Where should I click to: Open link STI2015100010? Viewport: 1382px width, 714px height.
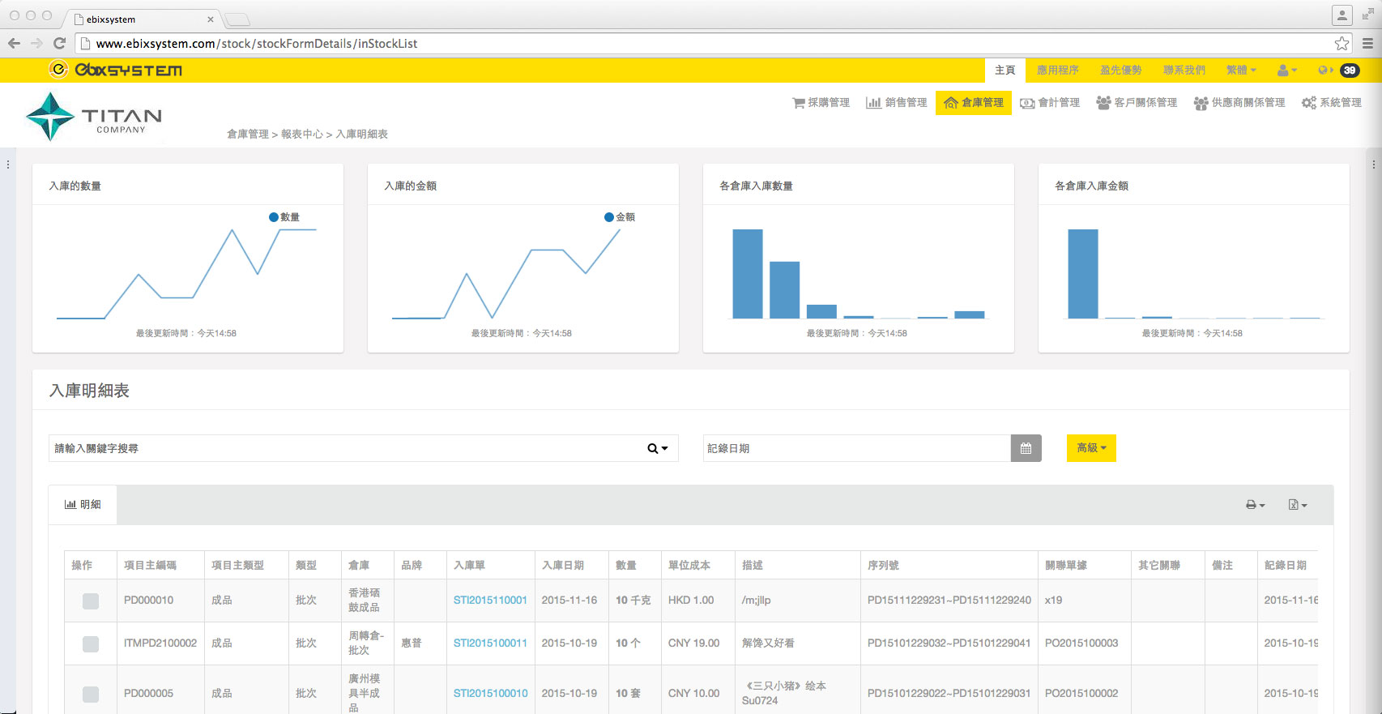click(x=490, y=694)
